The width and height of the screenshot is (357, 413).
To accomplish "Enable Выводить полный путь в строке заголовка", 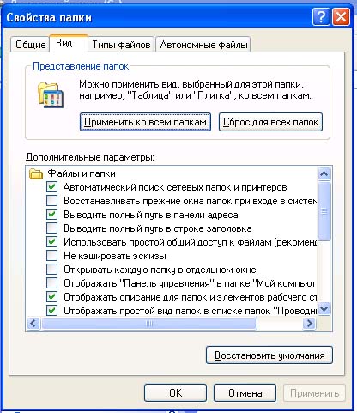I will [x=51, y=228].
